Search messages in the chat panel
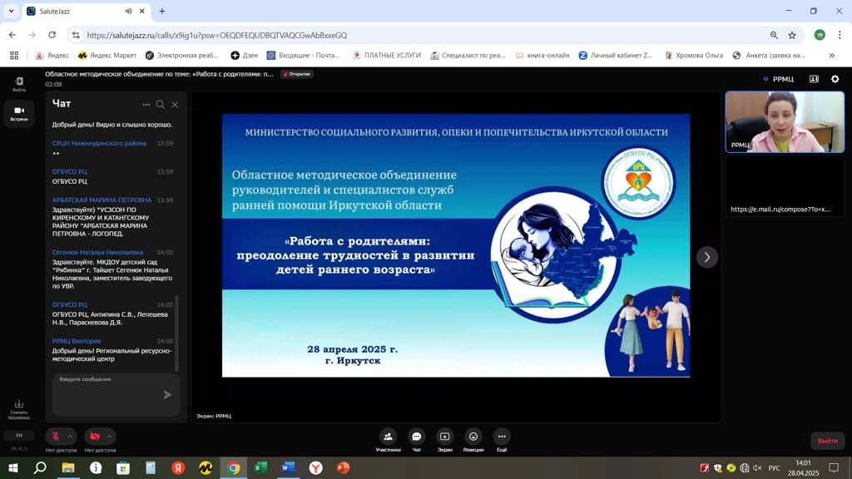The height and width of the screenshot is (479, 852). [161, 105]
